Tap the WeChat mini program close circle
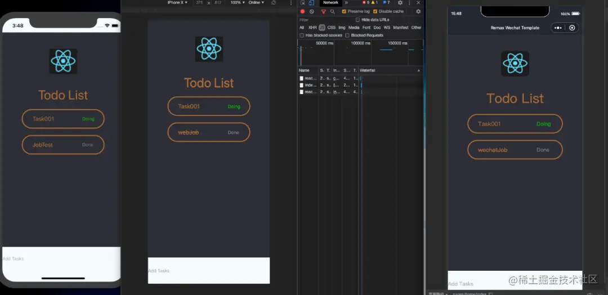The height and width of the screenshot is (295, 608). 572,28
